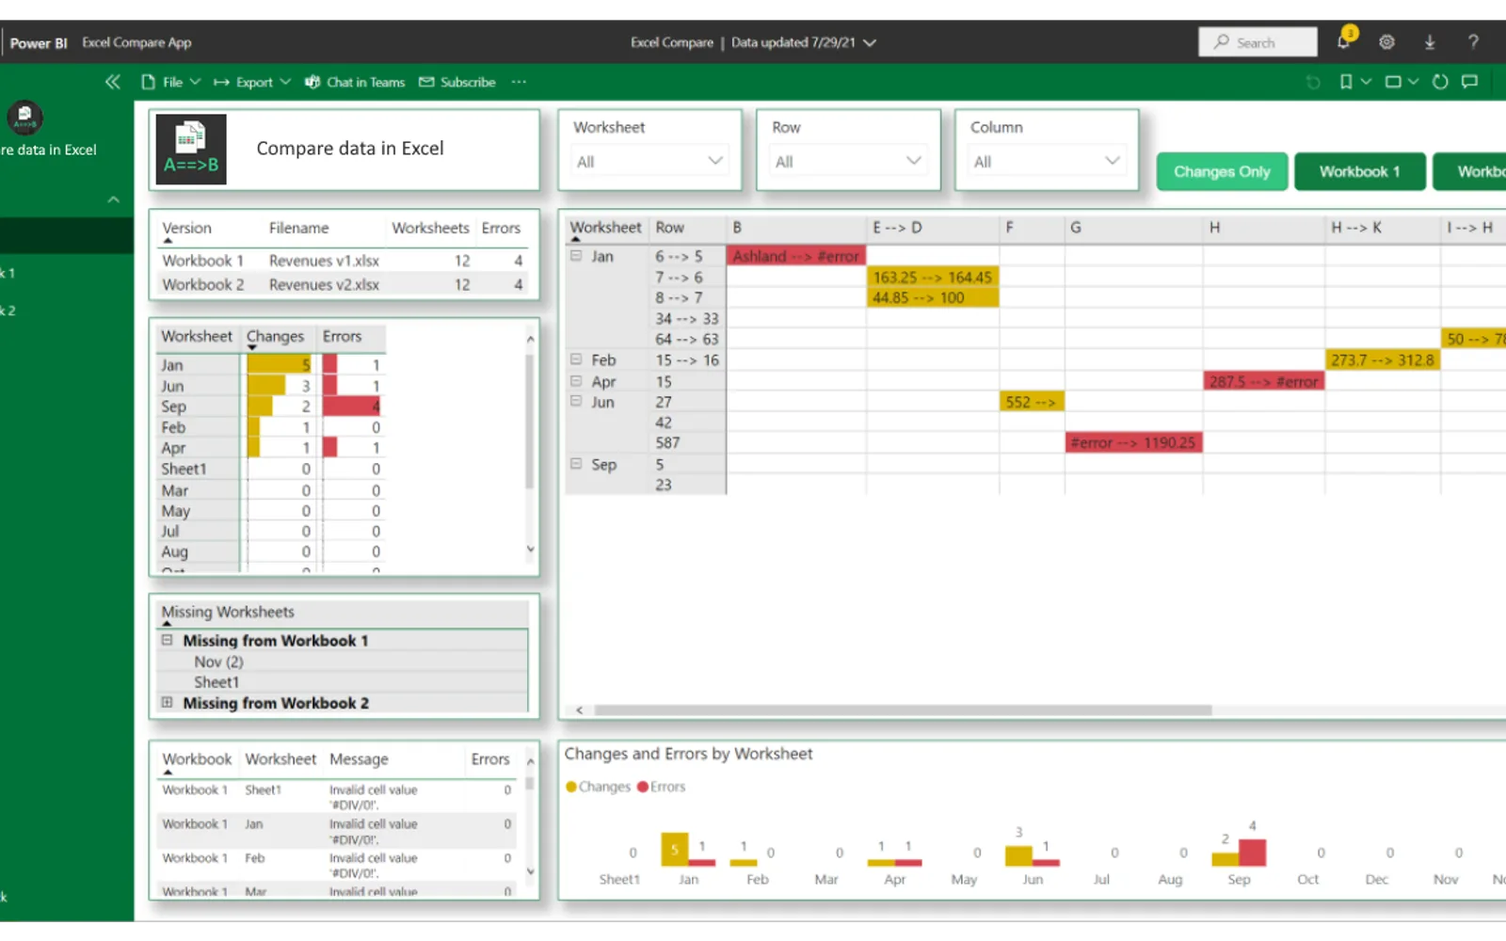Select the Revenues v2.xlsx row
Viewport: 1506px width, 941px height.
tap(343, 284)
